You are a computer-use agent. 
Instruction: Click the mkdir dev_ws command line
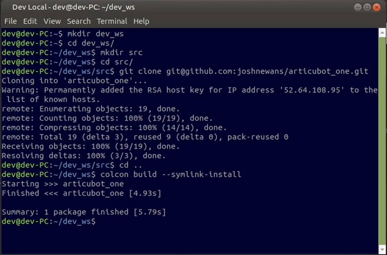(x=63, y=34)
